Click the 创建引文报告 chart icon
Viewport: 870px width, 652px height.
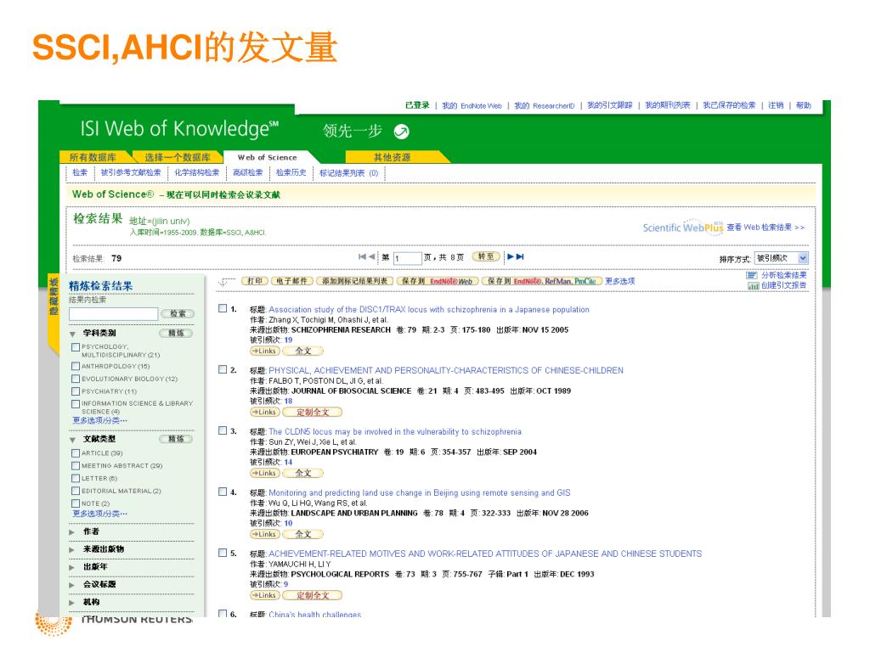(753, 285)
